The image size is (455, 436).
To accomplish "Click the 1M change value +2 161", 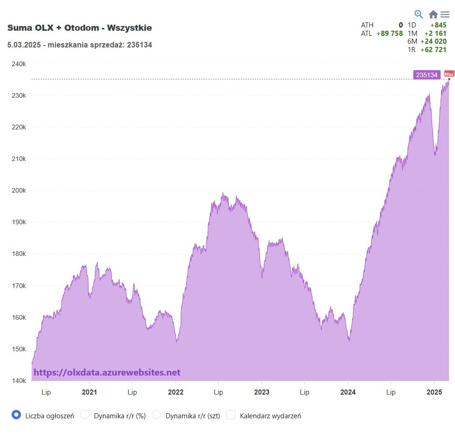I will pyautogui.click(x=435, y=34).
